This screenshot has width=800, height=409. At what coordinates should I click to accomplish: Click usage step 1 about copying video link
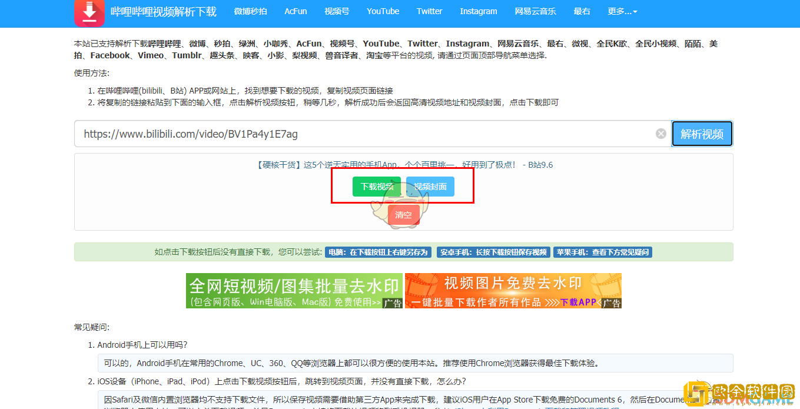pyautogui.click(x=245, y=91)
